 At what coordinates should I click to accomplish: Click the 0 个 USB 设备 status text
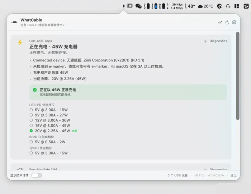(x=177, y=175)
